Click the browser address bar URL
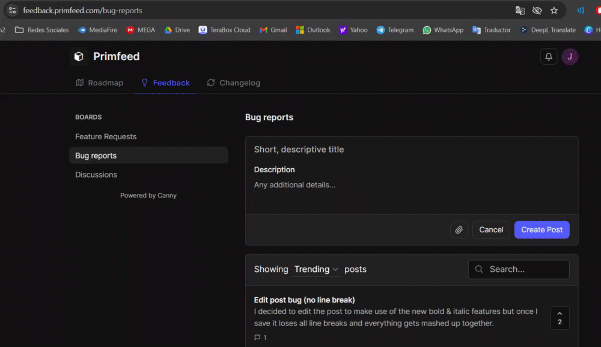 tap(82, 10)
